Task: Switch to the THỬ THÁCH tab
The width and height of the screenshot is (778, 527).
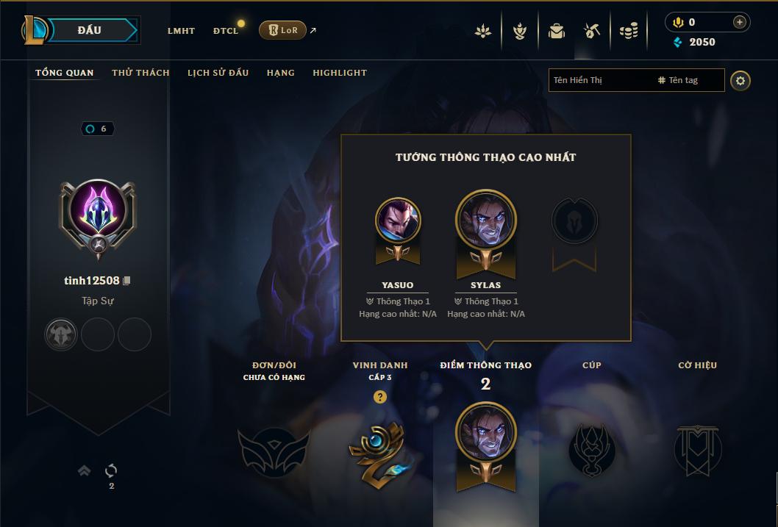Action: [x=140, y=73]
